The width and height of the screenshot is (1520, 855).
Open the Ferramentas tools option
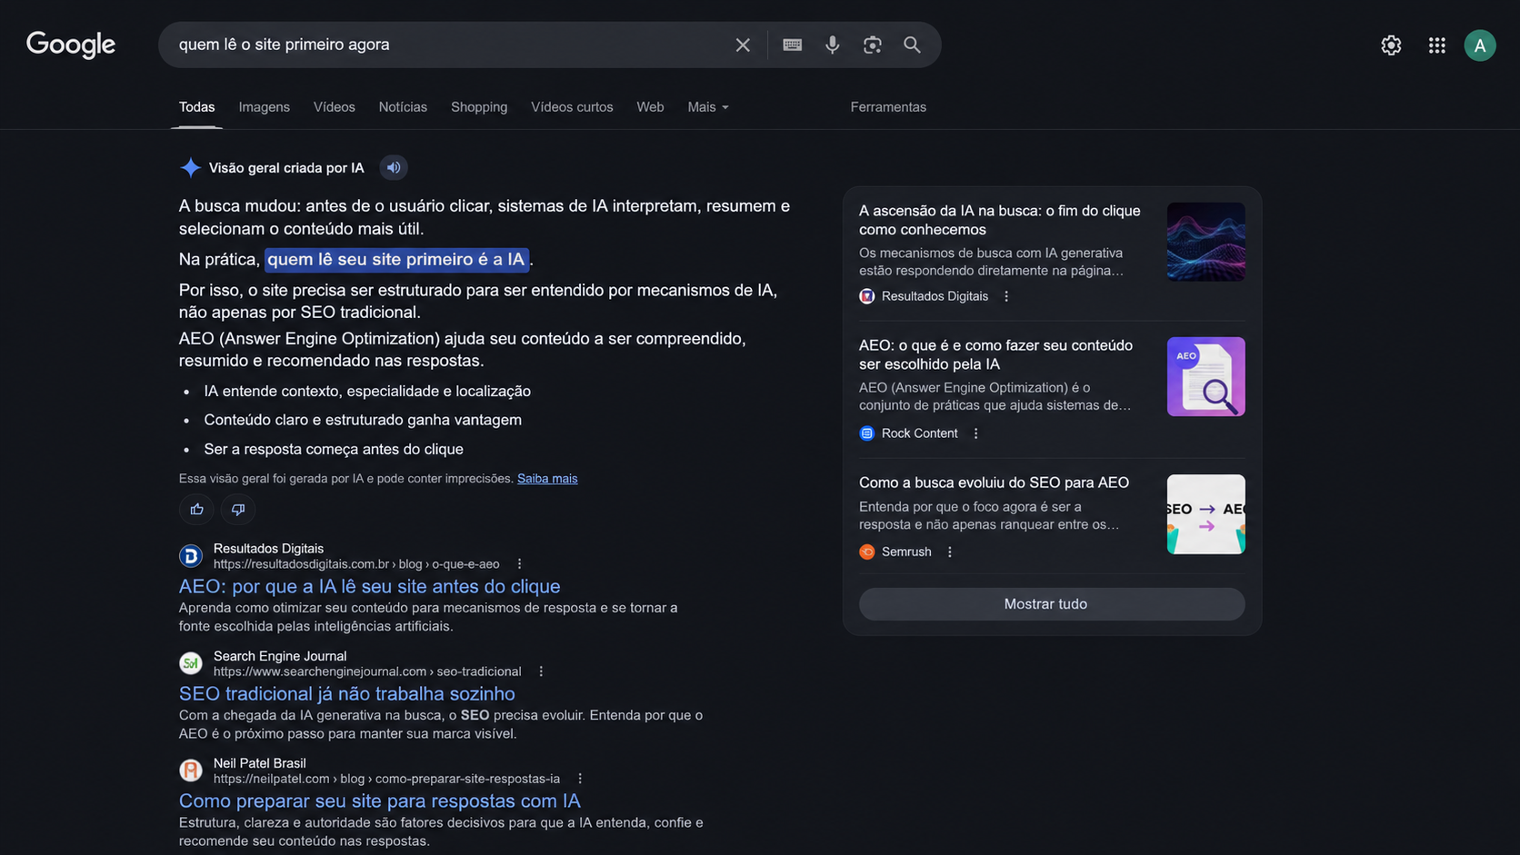click(888, 107)
